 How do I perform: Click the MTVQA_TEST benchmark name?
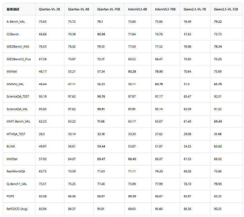16,134
